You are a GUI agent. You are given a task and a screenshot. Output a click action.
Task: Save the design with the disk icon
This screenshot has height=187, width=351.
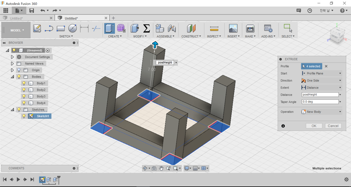pos(32,10)
